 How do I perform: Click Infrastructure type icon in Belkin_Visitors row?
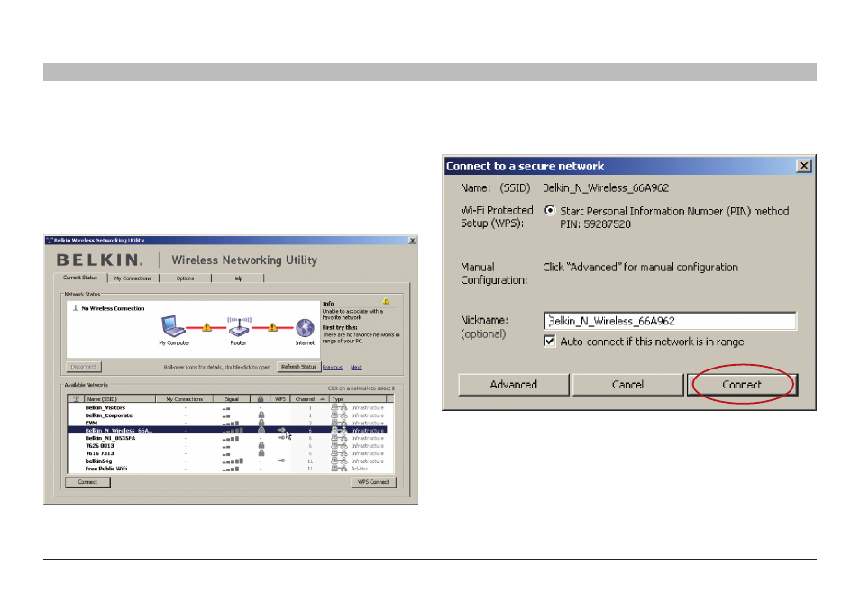[x=339, y=408]
